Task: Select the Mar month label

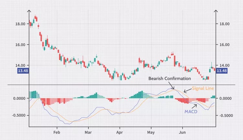Action: pos(88,132)
